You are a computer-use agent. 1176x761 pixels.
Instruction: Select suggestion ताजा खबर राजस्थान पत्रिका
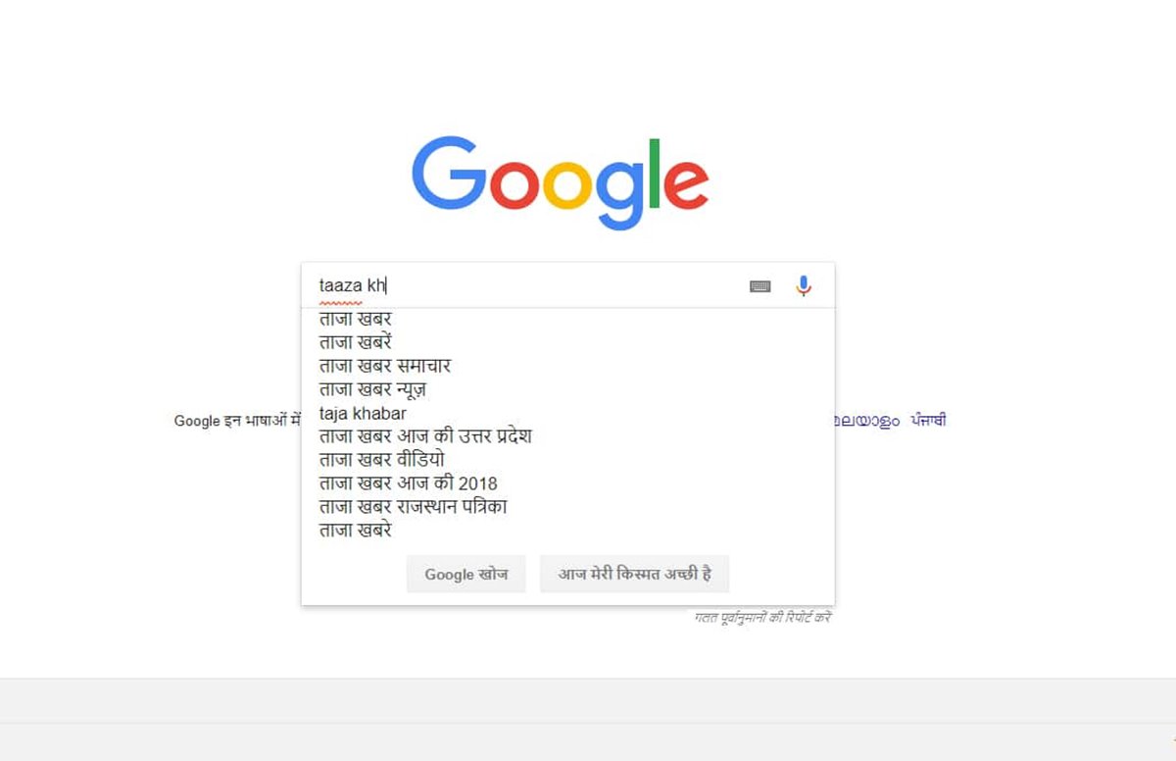[x=412, y=506]
